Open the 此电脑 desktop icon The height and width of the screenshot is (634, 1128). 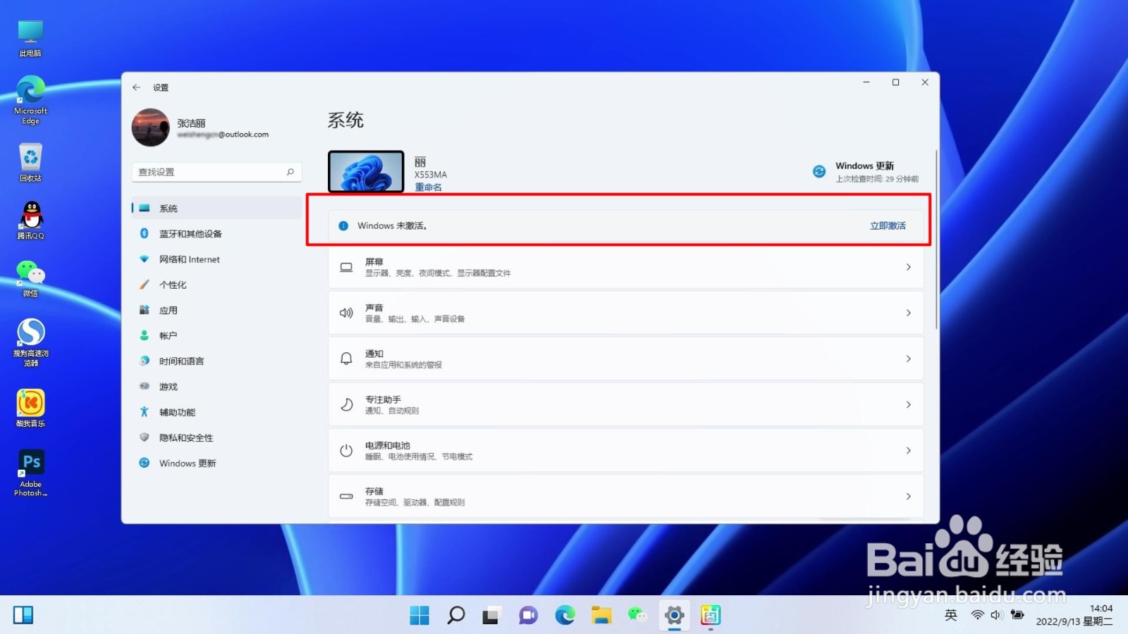coord(30,38)
